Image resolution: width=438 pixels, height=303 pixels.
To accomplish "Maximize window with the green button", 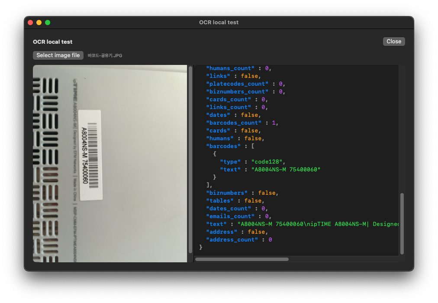I will point(48,23).
